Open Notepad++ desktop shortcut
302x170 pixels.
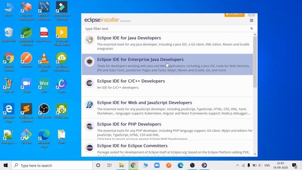9,136
